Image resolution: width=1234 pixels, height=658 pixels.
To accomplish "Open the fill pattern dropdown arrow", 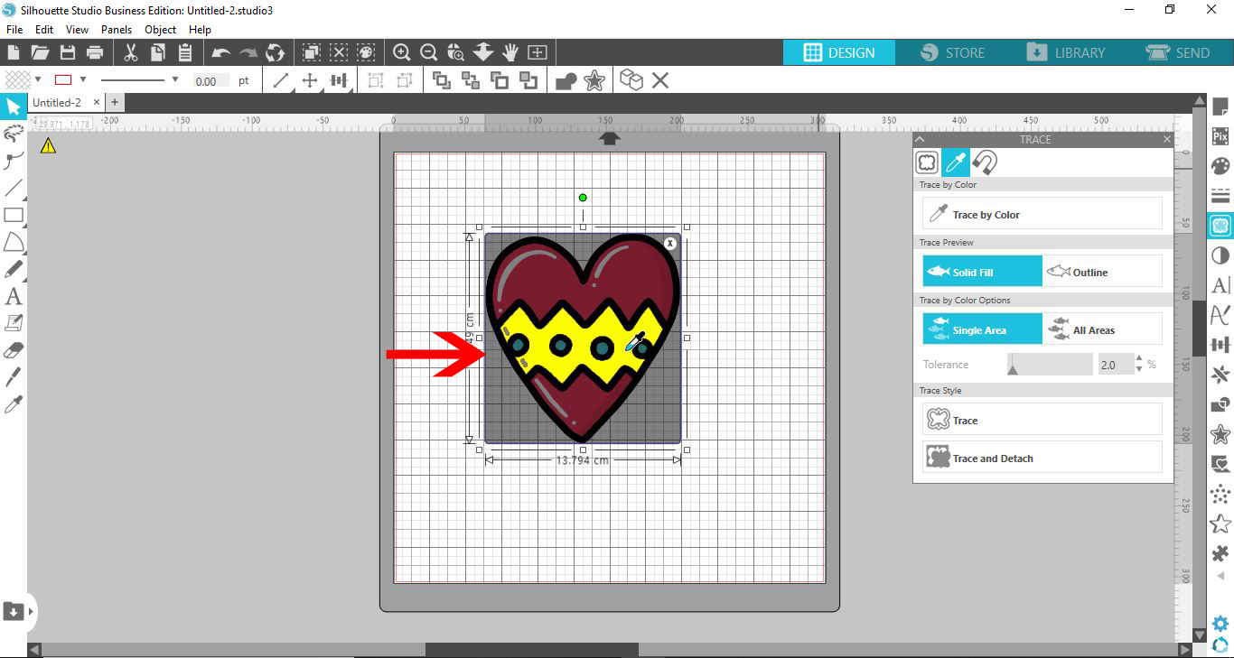I will point(38,79).
